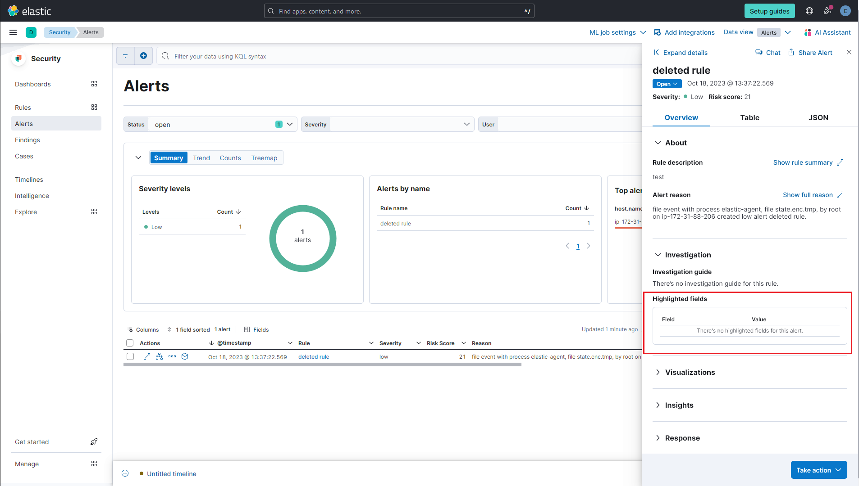
Task: Switch to the JSON tab
Action: [x=818, y=117]
